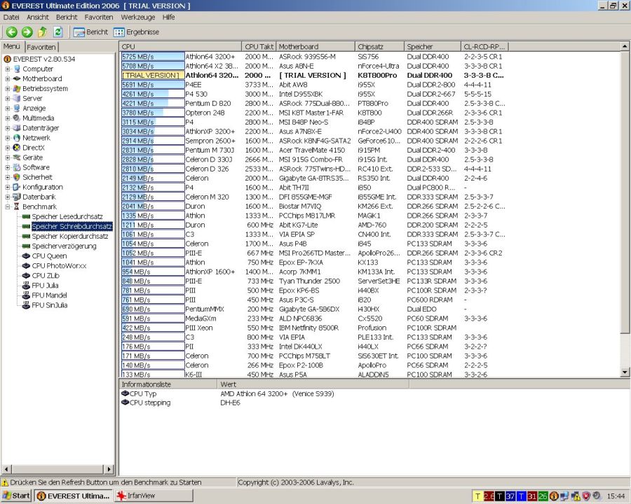Expand the Computer tree node
This screenshot has height=504, width=631.
tap(7, 69)
